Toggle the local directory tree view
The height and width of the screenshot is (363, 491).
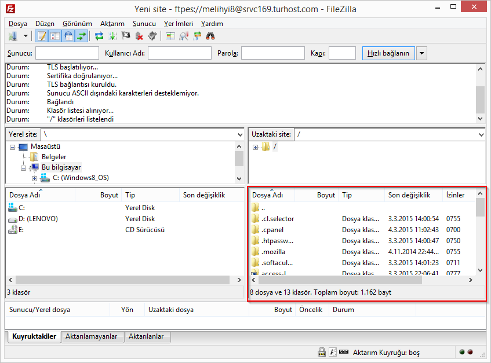click(56, 36)
